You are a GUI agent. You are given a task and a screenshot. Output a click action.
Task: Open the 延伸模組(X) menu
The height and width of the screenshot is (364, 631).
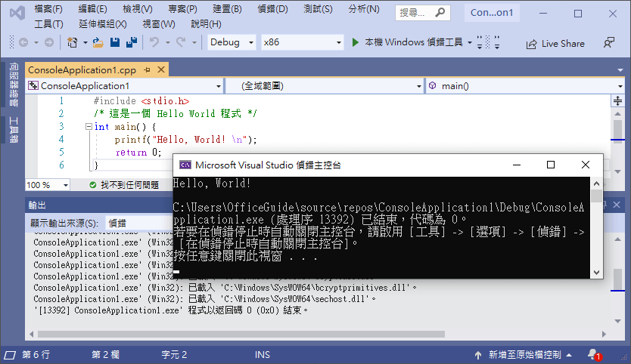(103, 24)
